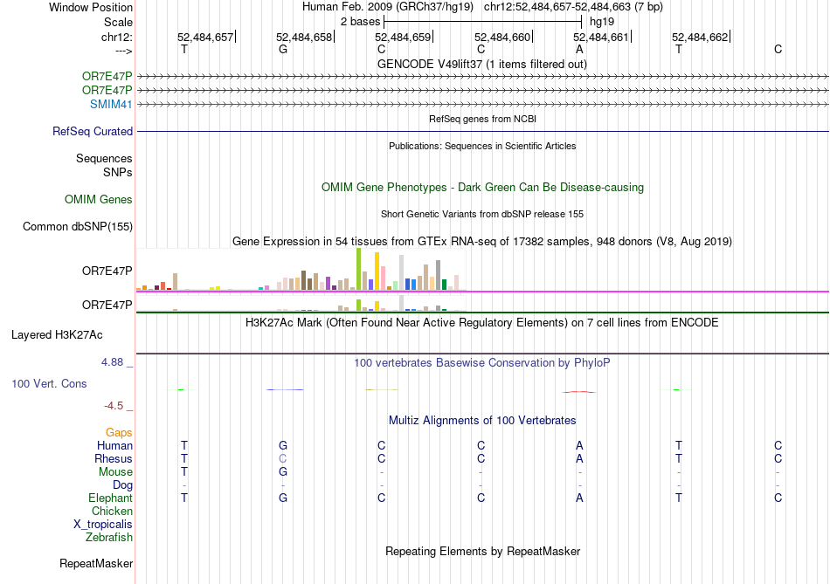Select position marker 52,484,659
Viewport: 830px width, 584px height.
pyautogui.click(x=403, y=37)
